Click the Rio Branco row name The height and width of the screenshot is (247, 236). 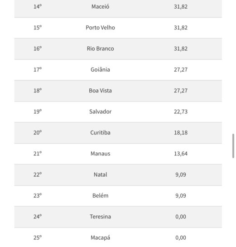point(100,48)
